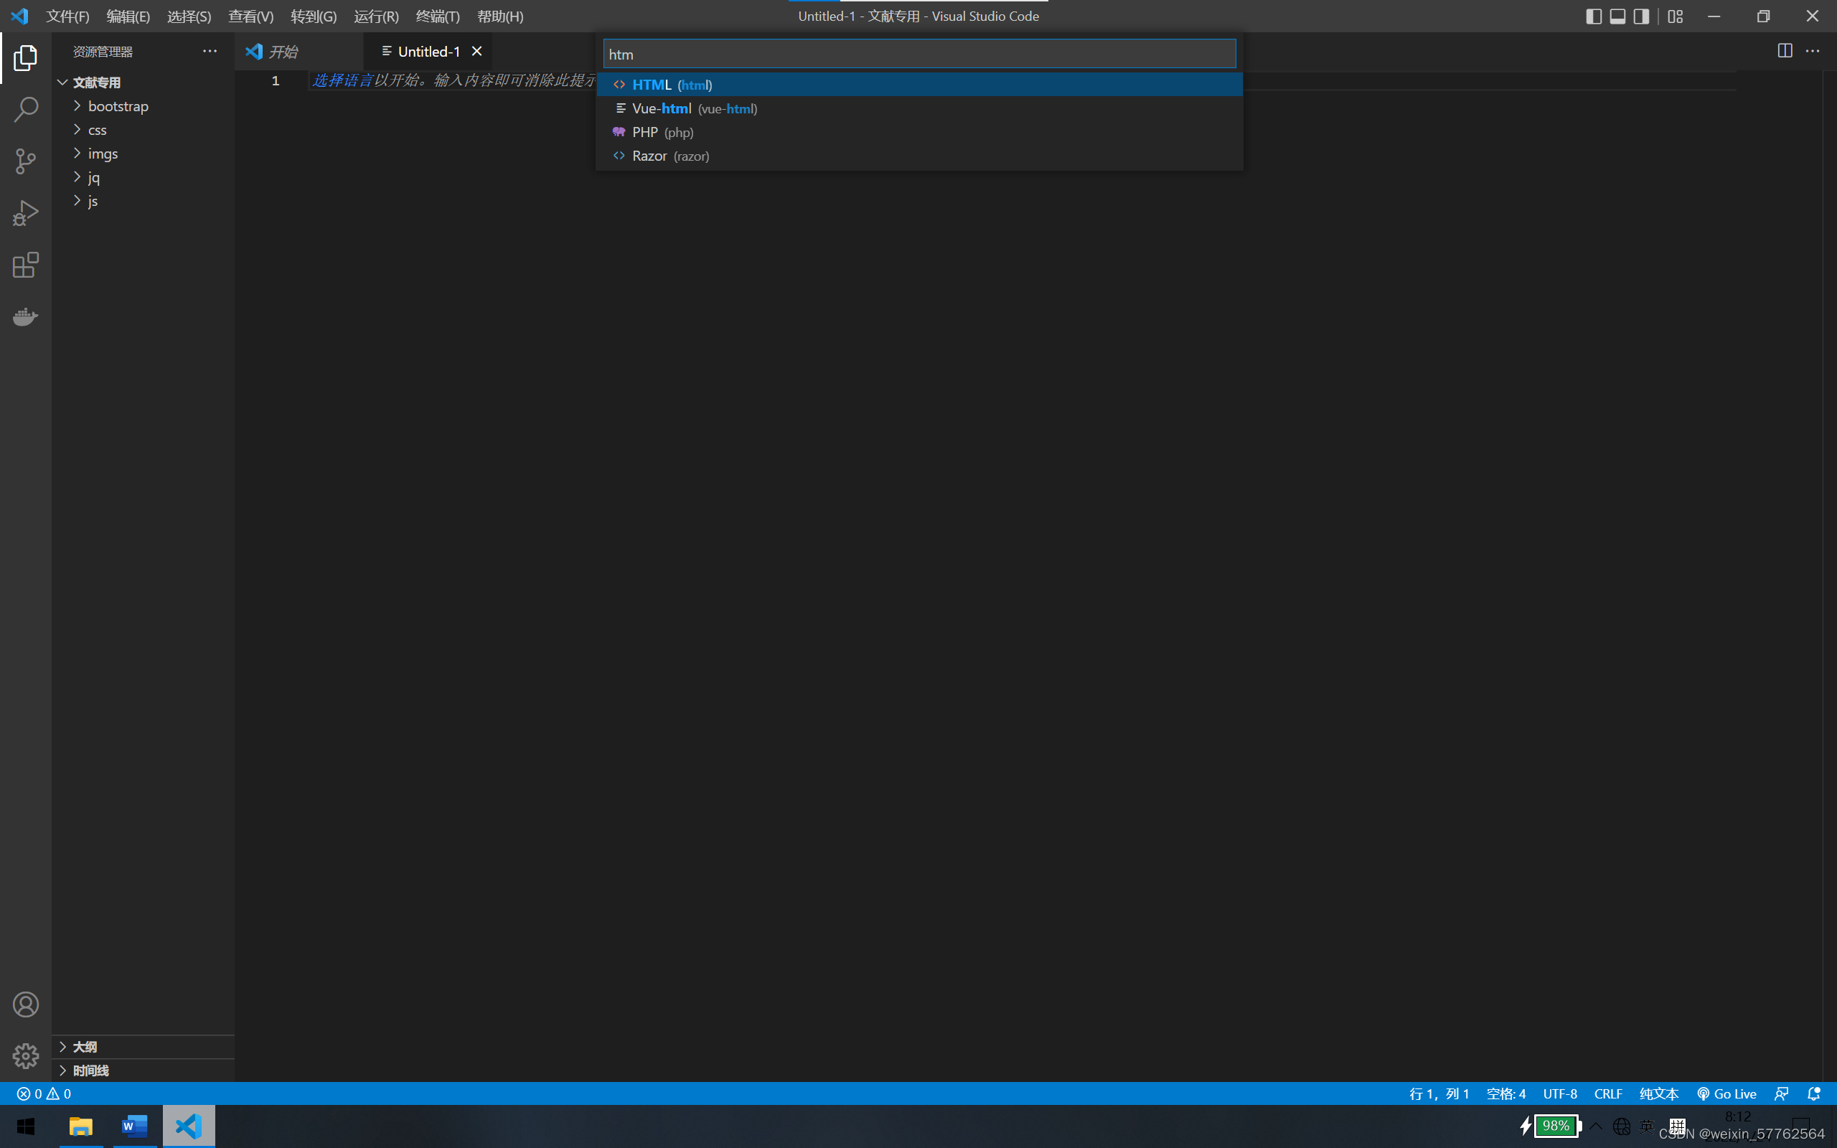This screenshot has height=1148, width=1837.
Task: Open the Docker view icon
Action: (26, 316)
